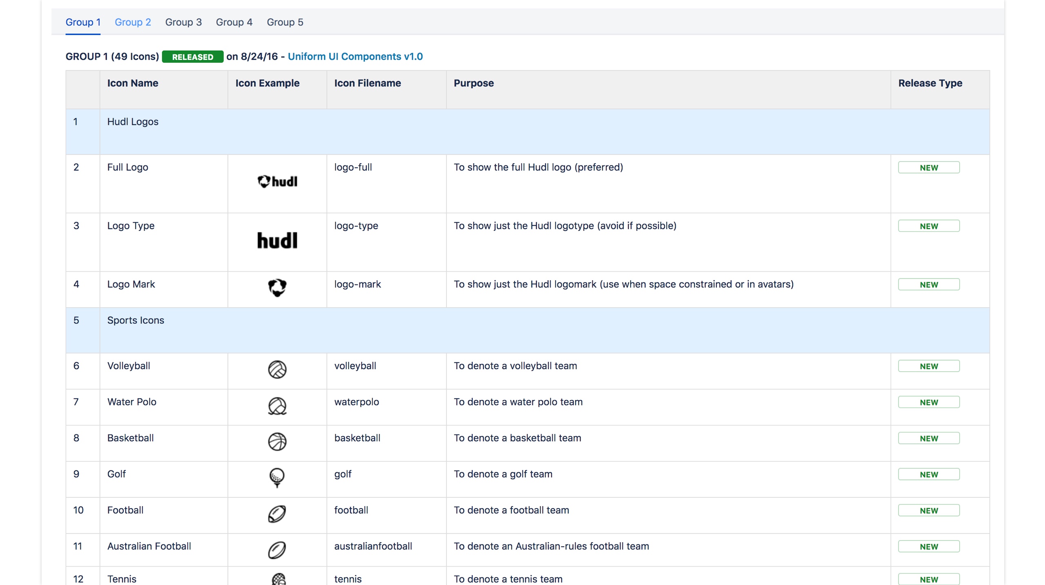Click the basketball icon example

pos(277,442)
